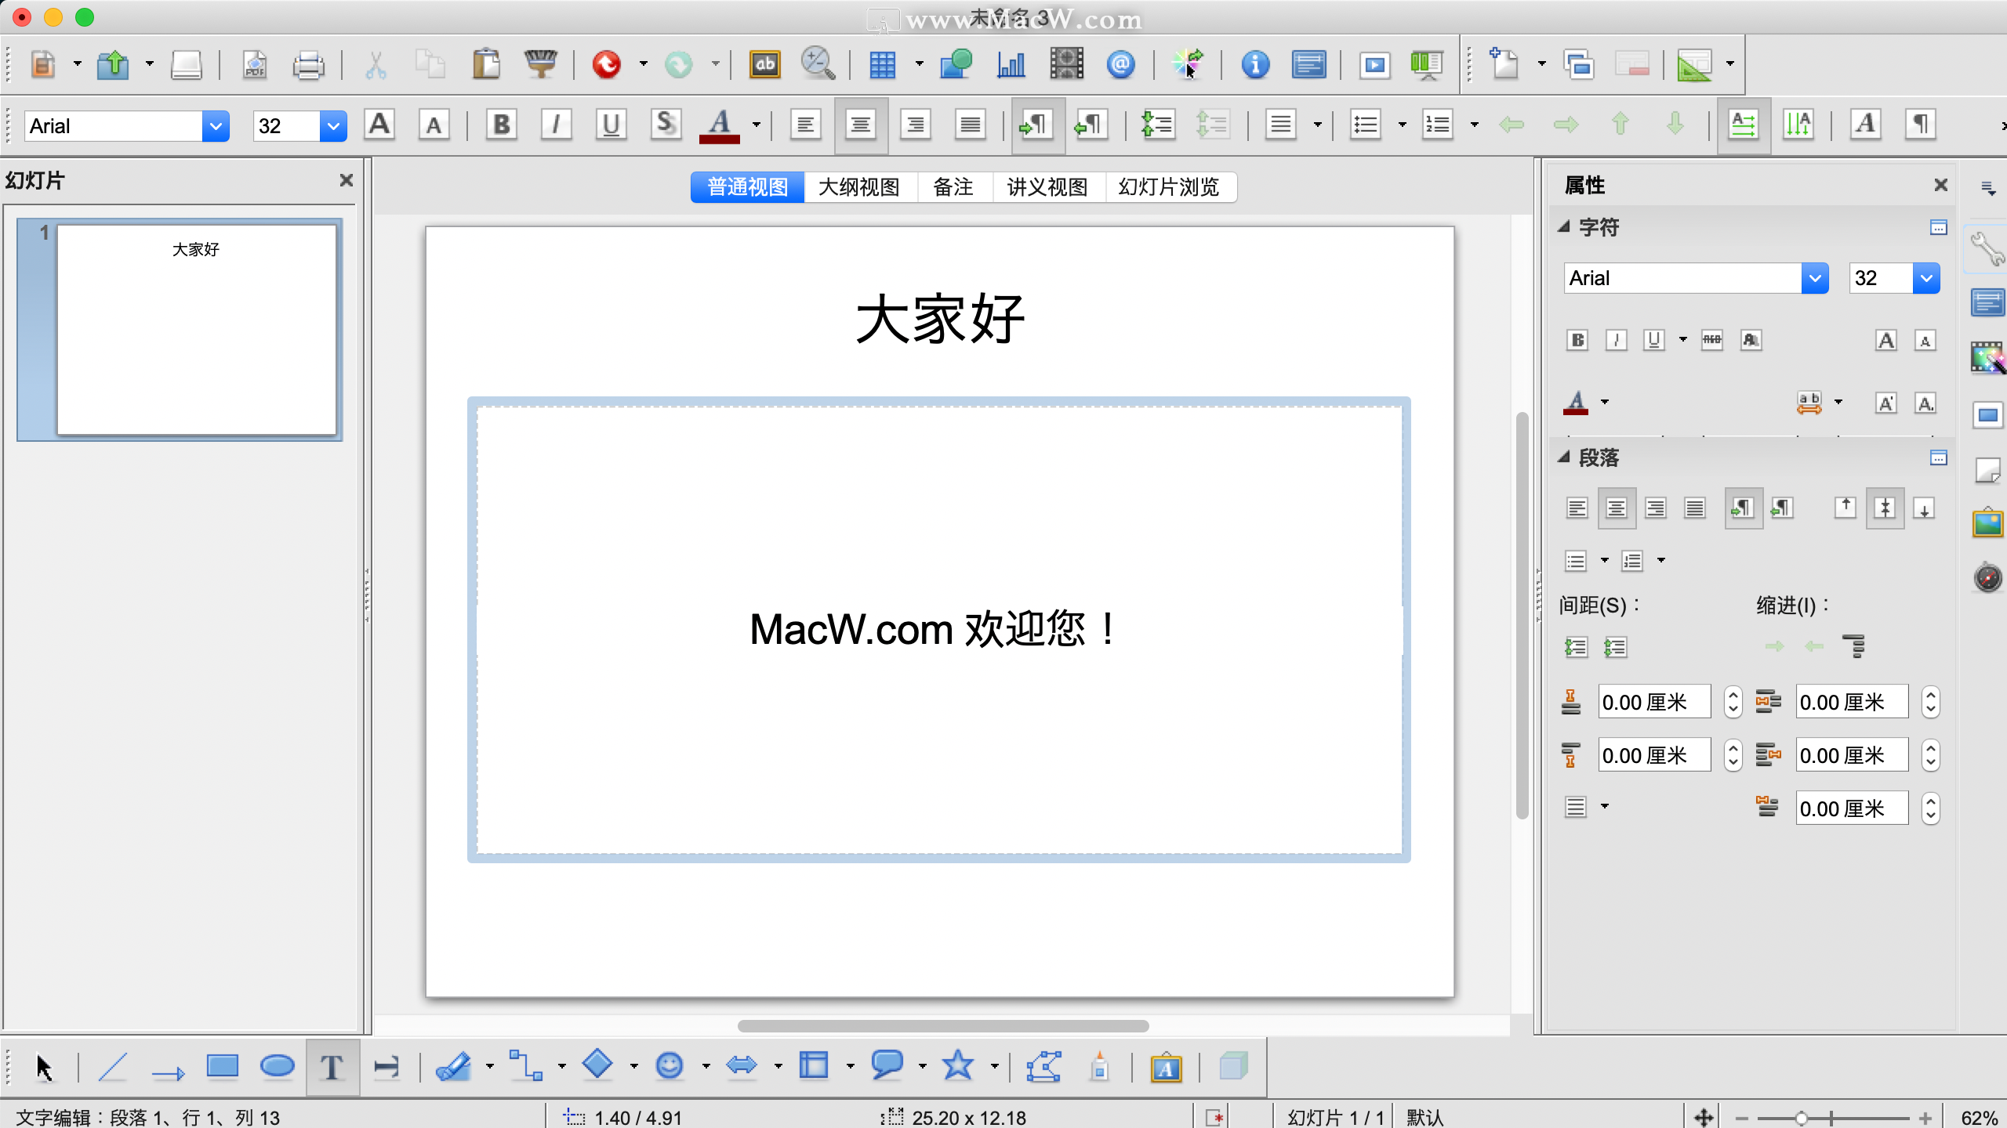
Task: Close the 幻灯片 panel
Action: point(346,180)
